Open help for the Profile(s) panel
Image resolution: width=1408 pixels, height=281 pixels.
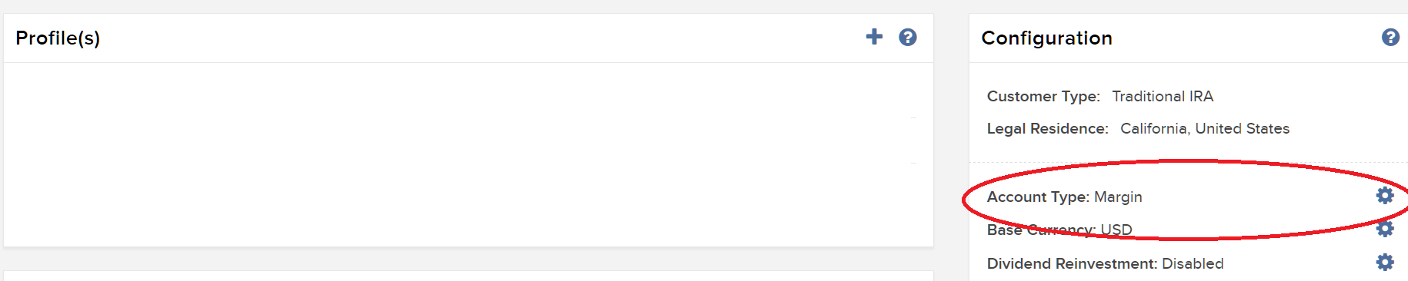point(908,37)
